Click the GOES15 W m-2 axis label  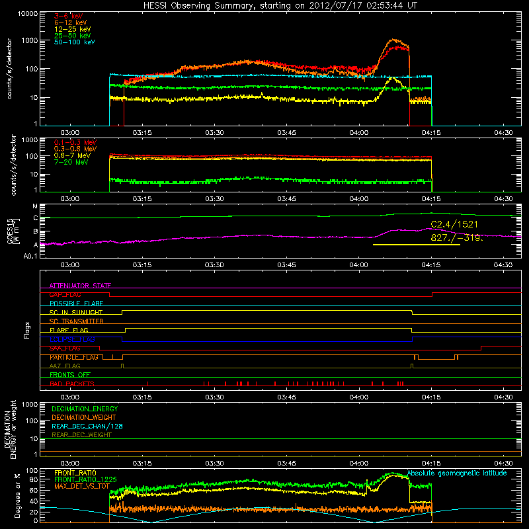[13, 231]
